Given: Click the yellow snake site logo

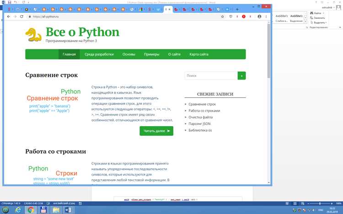Looking at the screenshot, I should point(33,35).
